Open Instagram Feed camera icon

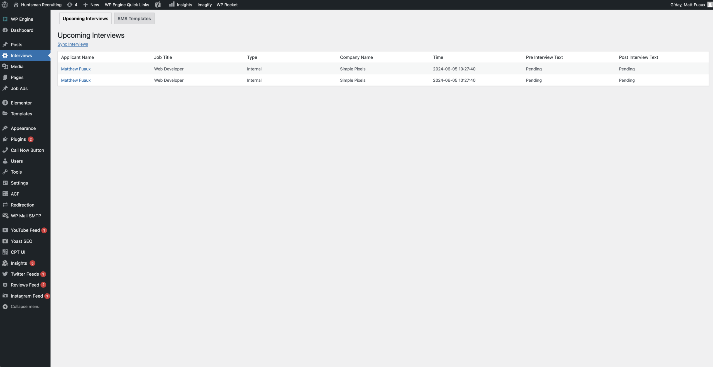(5, 296)
